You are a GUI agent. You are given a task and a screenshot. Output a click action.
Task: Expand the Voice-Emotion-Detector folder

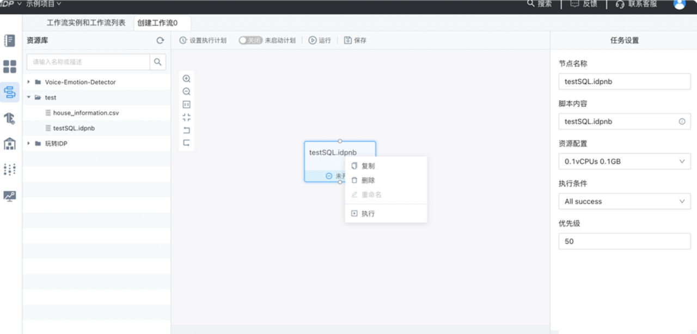pos(29,82)
